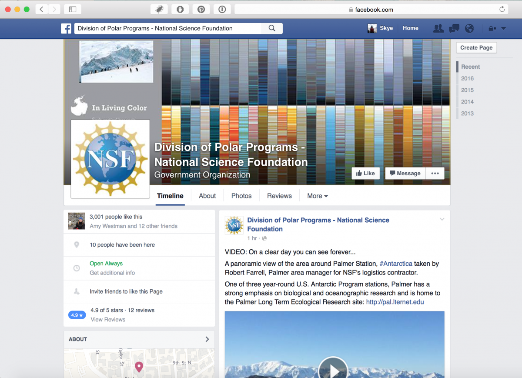522x378 pixels.
Task: Click the post's public globe icon
Action: (264, 238)
